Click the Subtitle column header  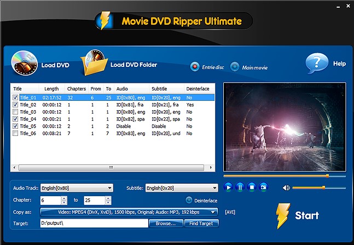167,89
